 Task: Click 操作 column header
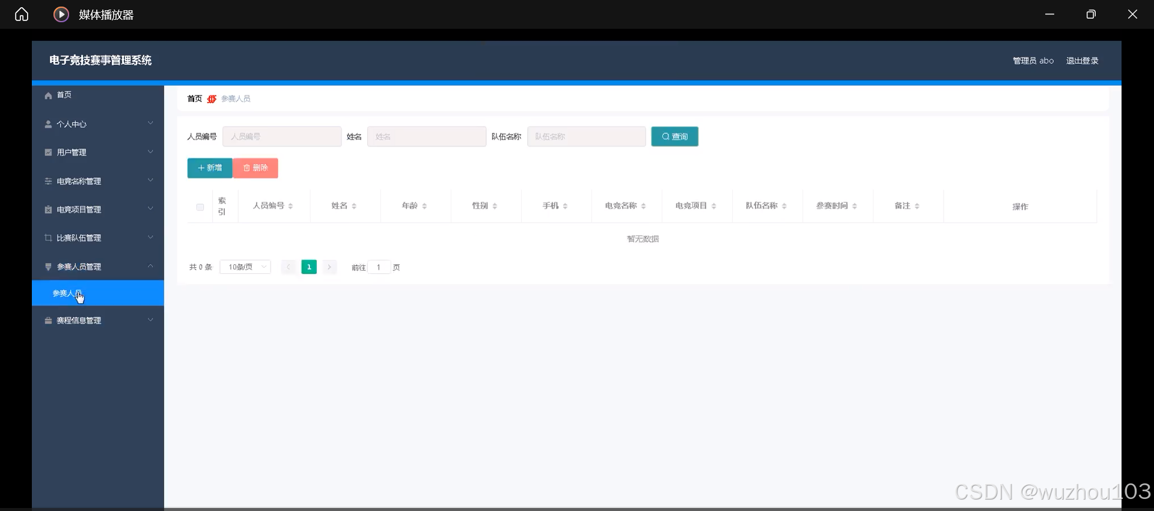click(x=1020, y=207)
